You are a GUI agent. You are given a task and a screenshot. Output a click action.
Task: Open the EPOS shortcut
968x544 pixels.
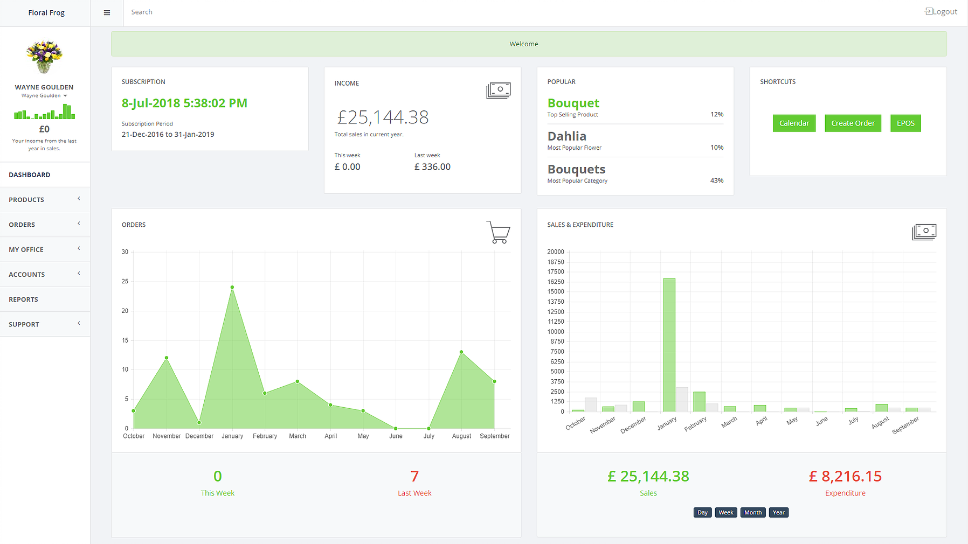905,123
